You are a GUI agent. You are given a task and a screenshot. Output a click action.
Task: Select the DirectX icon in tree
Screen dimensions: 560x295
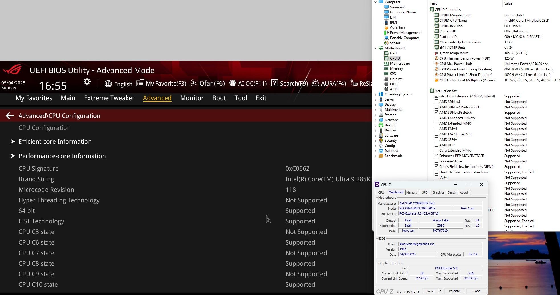381,125
